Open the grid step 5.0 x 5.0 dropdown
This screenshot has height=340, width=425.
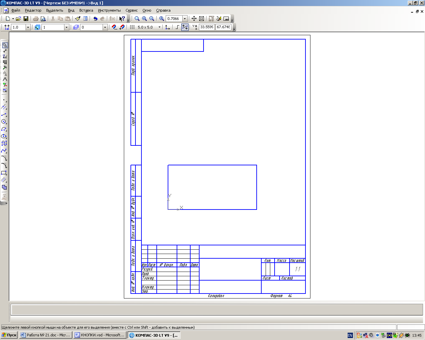coord(159,27)
